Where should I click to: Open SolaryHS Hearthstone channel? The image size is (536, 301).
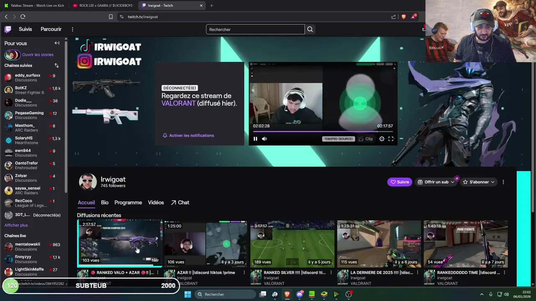(x=33, y=140)
